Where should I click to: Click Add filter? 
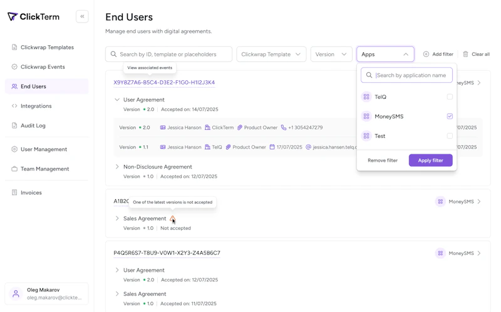pos(438,54)
